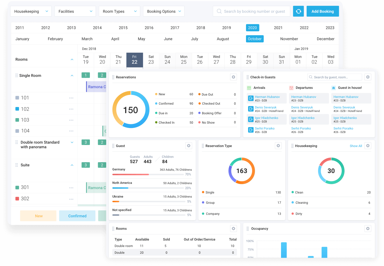Click Show All in the Housekeeping panel
The width and height of the screenshot is (384, 266).
pos(356,146)
